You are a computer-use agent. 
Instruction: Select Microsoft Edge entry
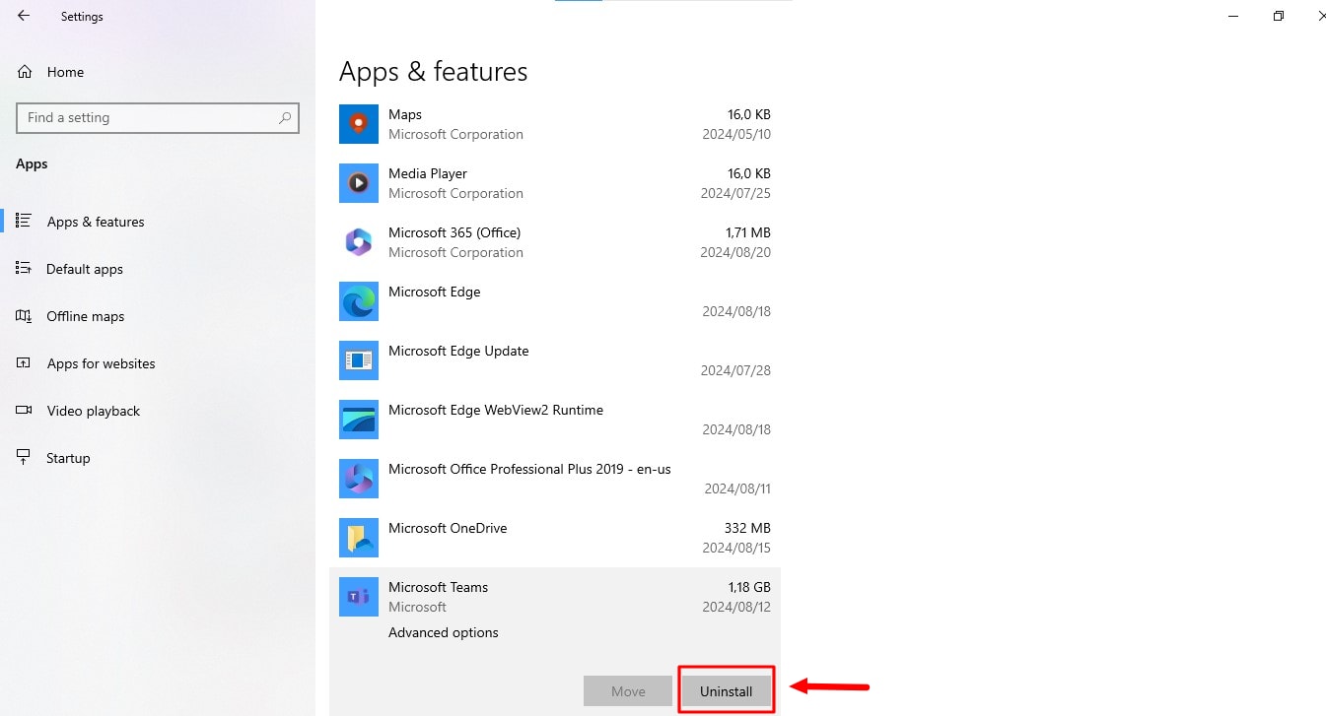(x=555, y=301)
